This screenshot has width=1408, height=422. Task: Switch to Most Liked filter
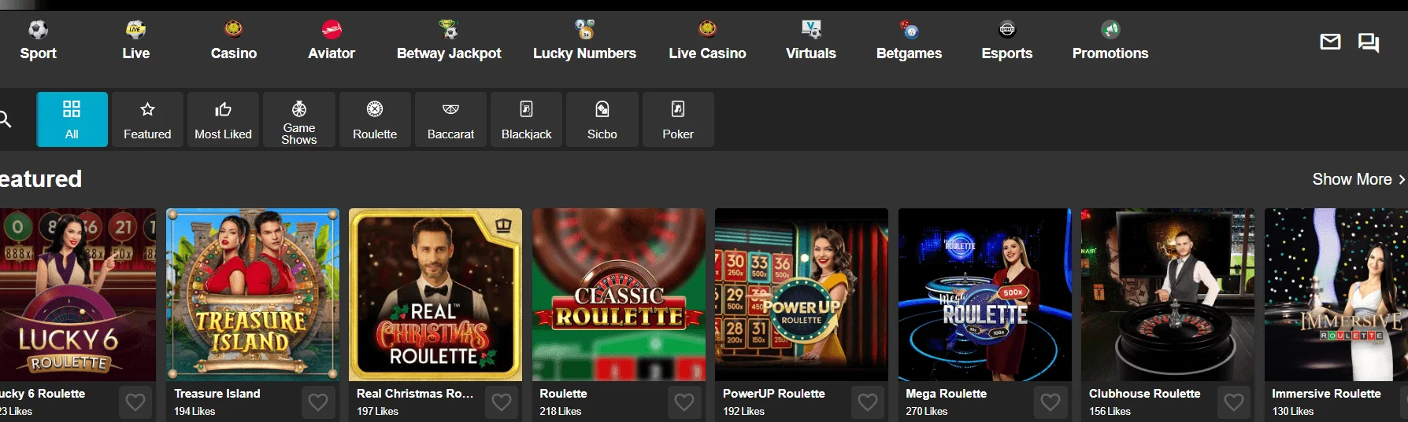223,119
